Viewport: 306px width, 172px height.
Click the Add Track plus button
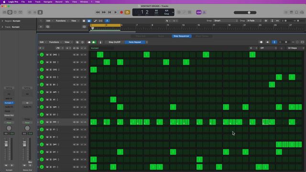click(x=41, y=27)
